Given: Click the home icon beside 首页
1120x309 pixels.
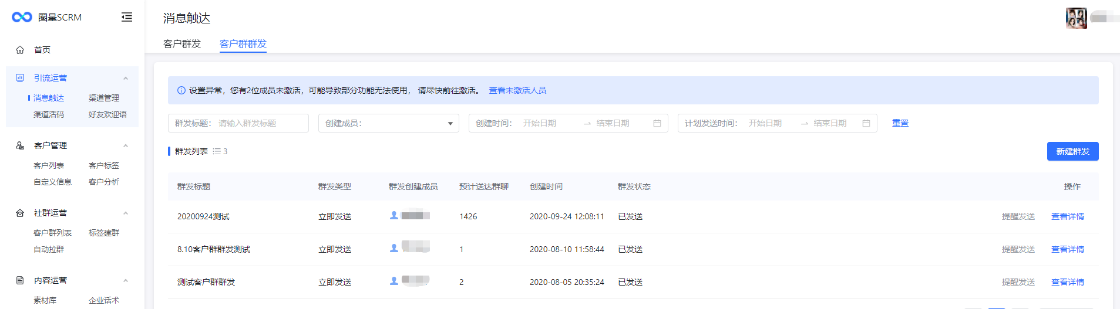Looking at the screenshot, I should pos(20,50).
